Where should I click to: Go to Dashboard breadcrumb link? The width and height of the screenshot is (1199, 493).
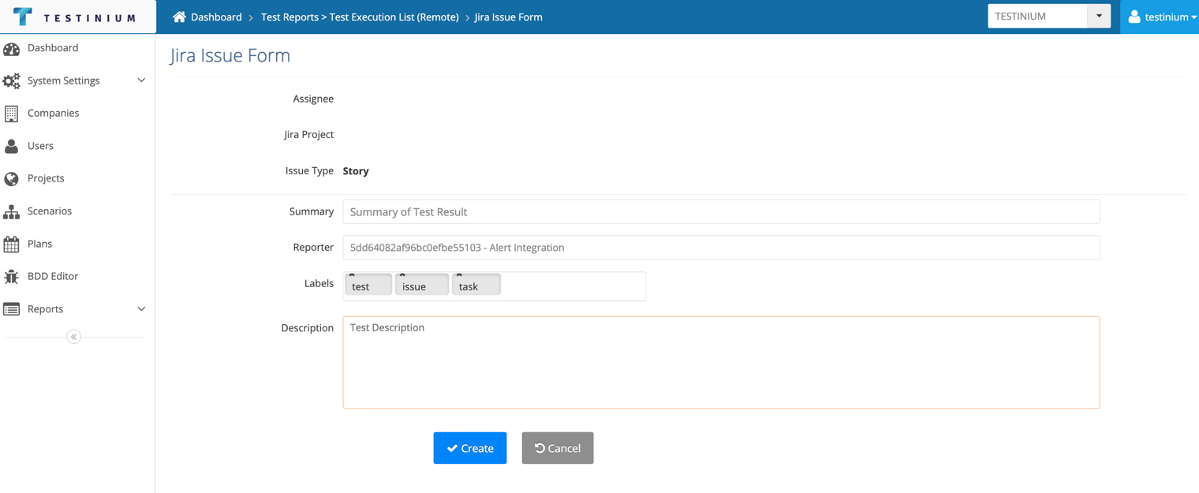216,17
